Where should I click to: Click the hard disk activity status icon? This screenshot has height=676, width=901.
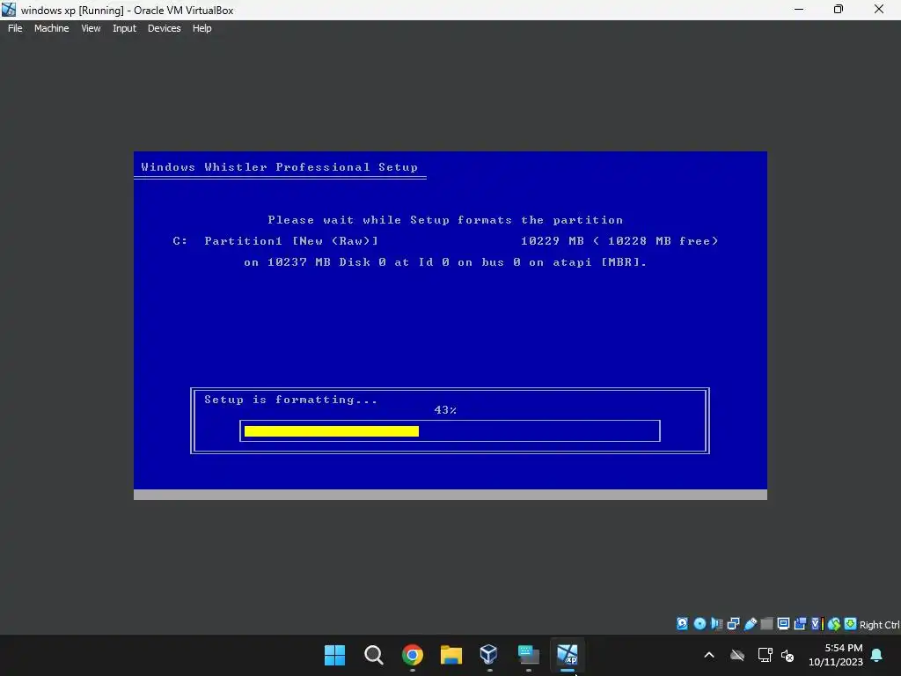tap(682, 624)
